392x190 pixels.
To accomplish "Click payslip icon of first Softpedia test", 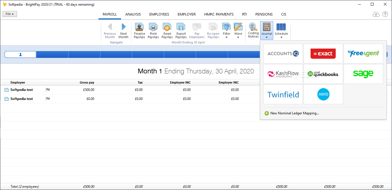I will tap(7, 90).
